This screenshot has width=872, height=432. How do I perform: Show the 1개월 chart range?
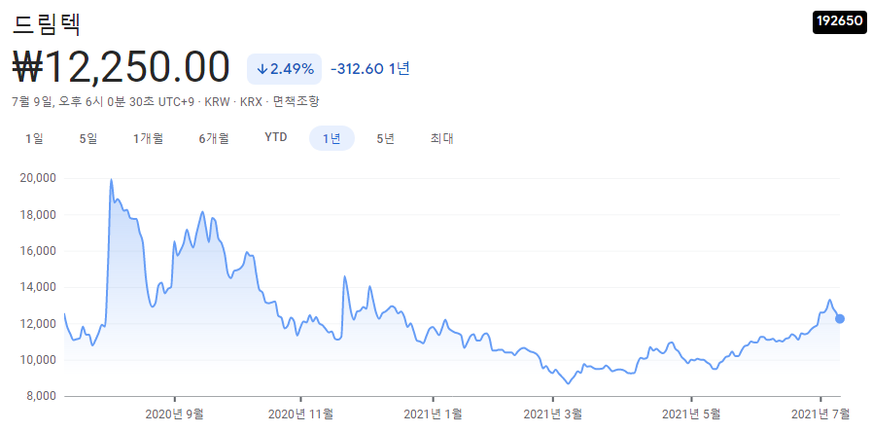148,138
